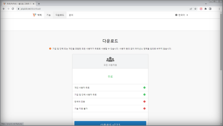Click the 기업 및 단체 사용자 무료 text
The width and height of the screenshot is (223, 126).
point(85,95)
